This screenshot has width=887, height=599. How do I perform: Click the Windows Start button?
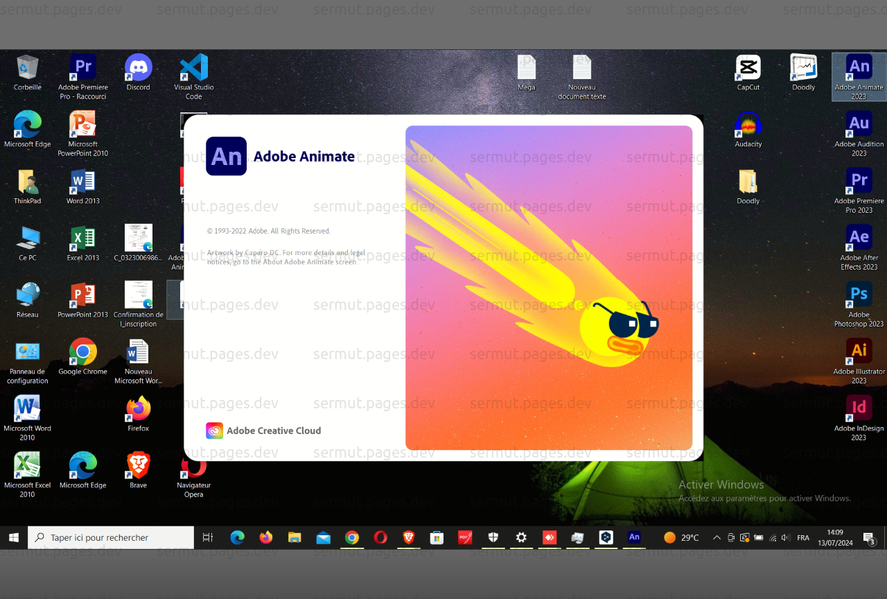point(13,537)
